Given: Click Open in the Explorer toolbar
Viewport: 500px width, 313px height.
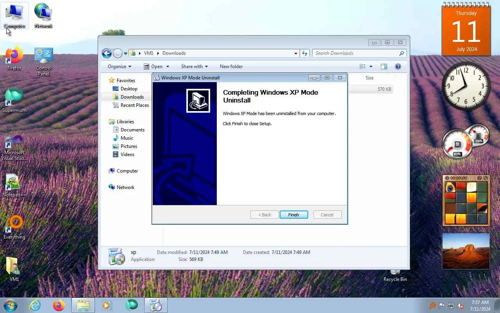Looking at the screenshot, I should pyautogui.click(x=153, y=67).
